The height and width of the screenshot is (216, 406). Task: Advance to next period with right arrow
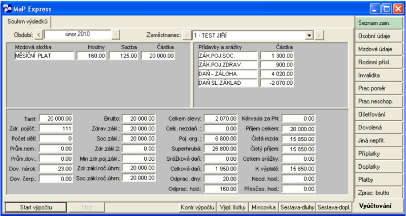[116, 34]
